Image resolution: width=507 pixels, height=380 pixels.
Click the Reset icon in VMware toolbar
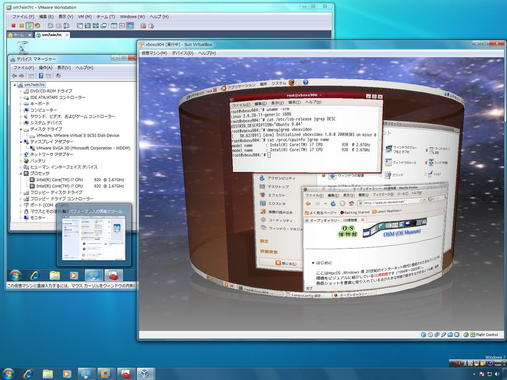click(x=38, y=26)
